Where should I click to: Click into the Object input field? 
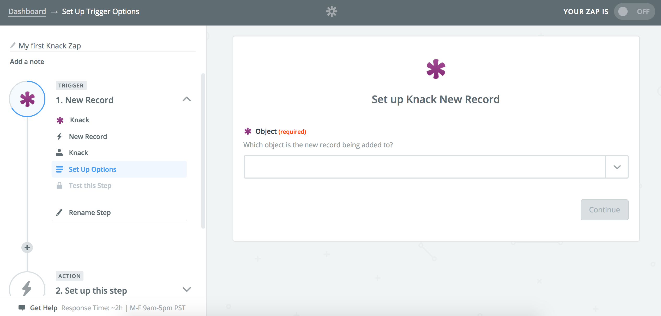424,167
